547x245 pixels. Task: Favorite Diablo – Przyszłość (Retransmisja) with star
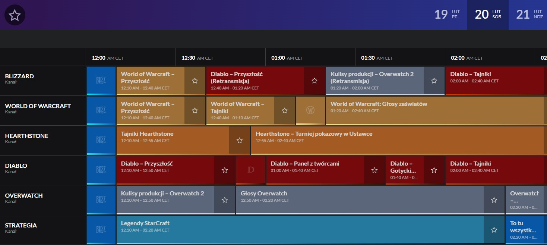coord(314,81)
